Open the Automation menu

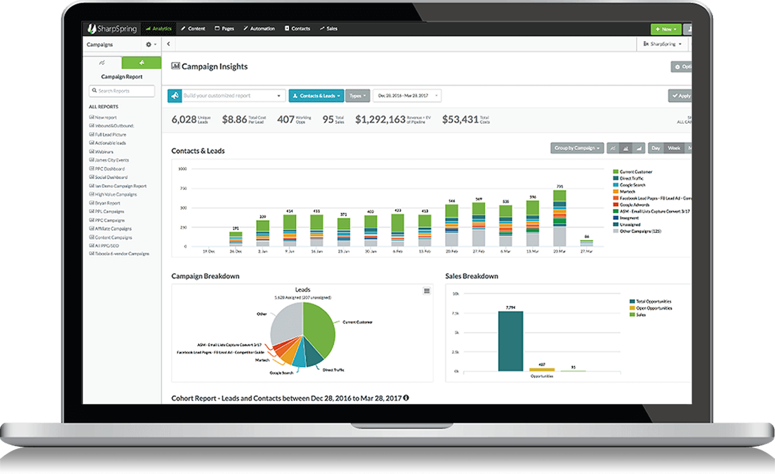(259, 28)
